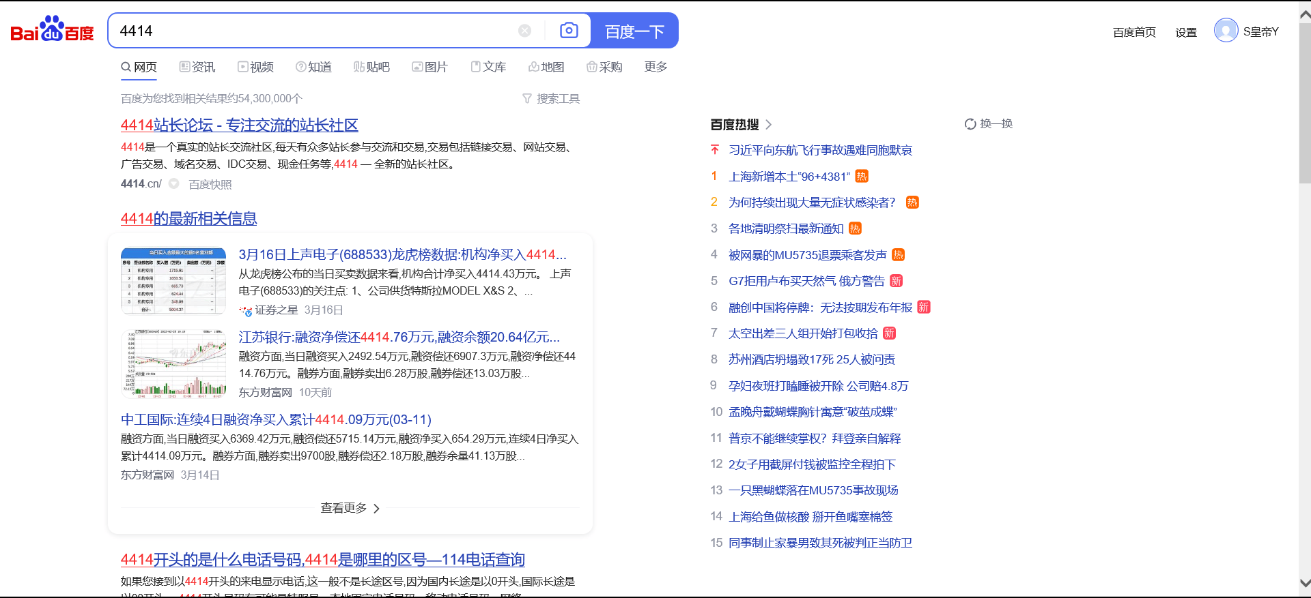
Task: Click the 搜索工具 filter icon
Action: [x=527, y=99]
